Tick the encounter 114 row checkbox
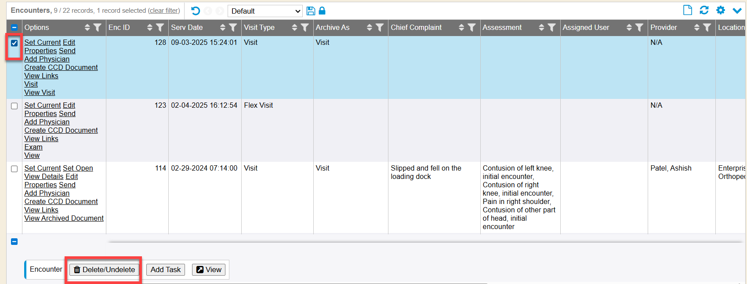Screen dimensions: 747x284 click(15, 169)
